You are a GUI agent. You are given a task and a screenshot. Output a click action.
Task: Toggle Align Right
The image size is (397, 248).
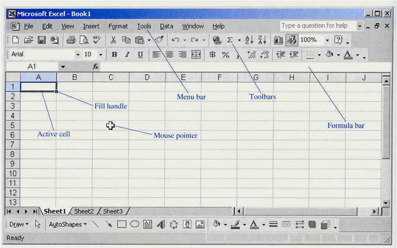pos(182,54)
